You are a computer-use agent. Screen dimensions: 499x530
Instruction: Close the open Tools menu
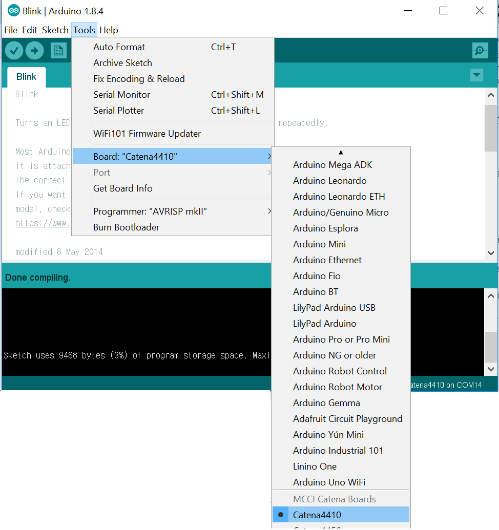pos(84,30)
